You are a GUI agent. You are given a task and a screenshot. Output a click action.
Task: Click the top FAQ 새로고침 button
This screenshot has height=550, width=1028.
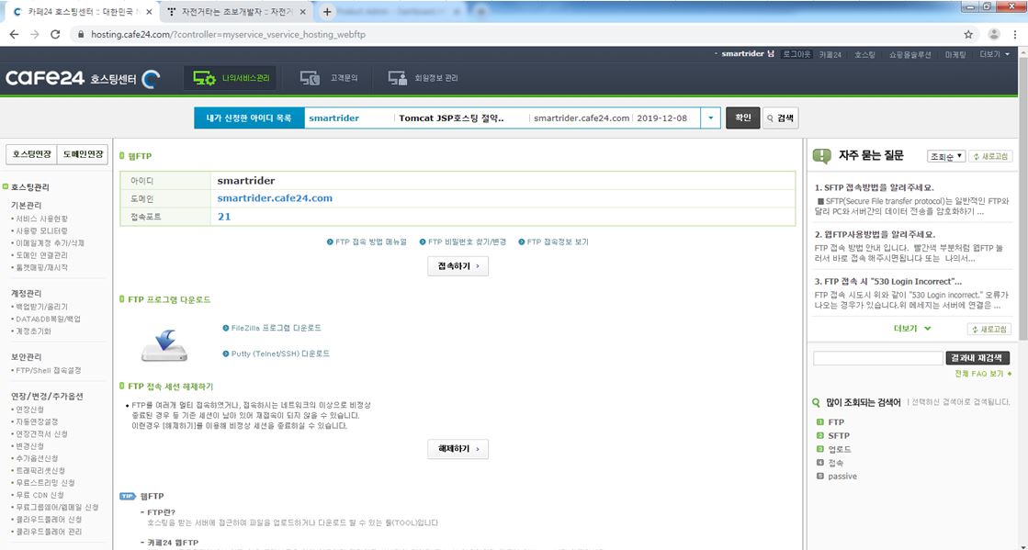click(990, 156)
